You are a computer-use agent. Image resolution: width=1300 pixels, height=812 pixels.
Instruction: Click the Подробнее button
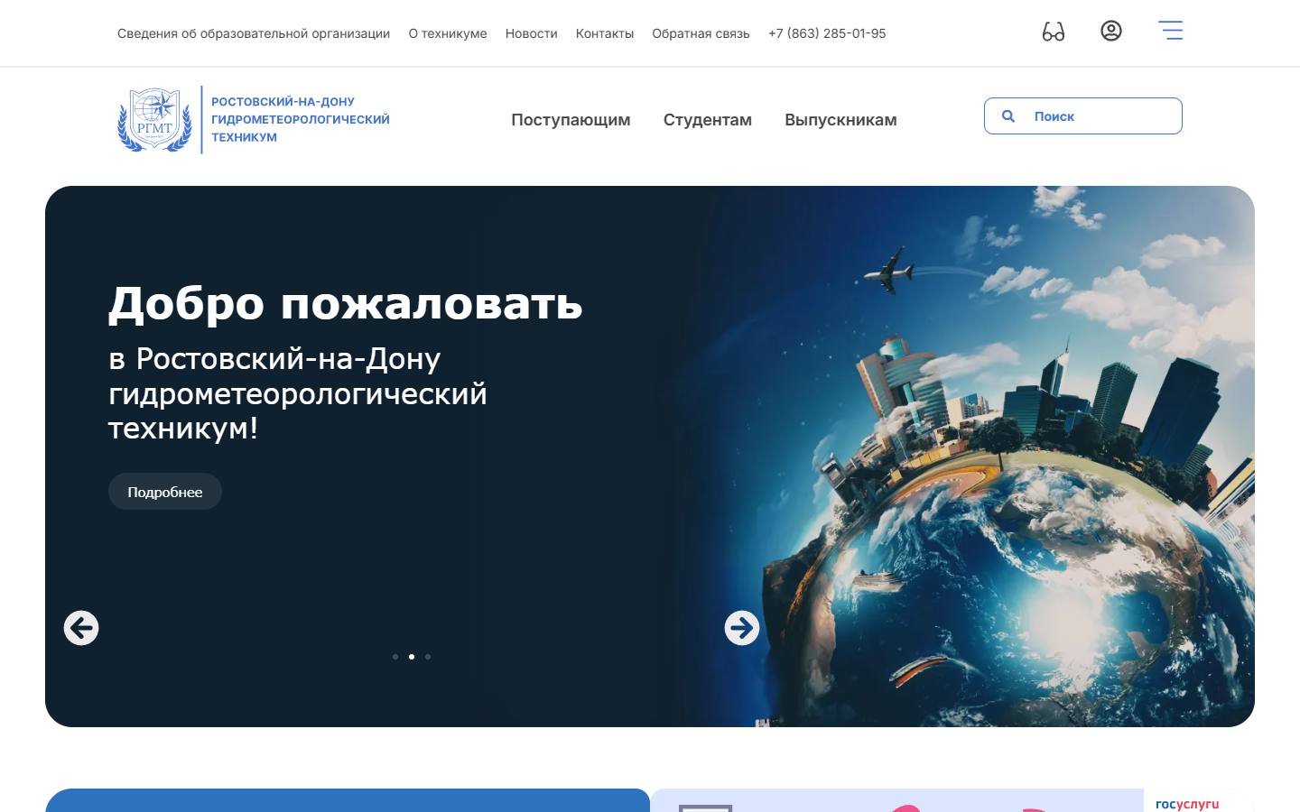coord(165,492)
